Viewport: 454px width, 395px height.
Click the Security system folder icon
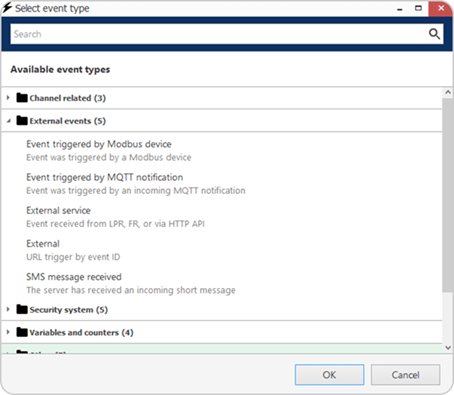[x=22, y=310]
